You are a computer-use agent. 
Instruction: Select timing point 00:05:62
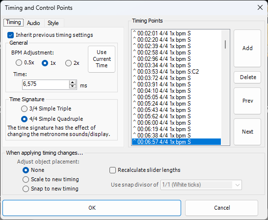pyautogui.click(x=176, y=116)
